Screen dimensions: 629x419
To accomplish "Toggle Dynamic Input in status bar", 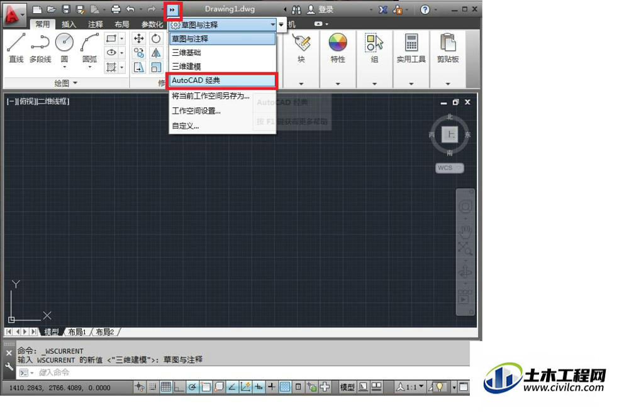I will click(259, 387).
